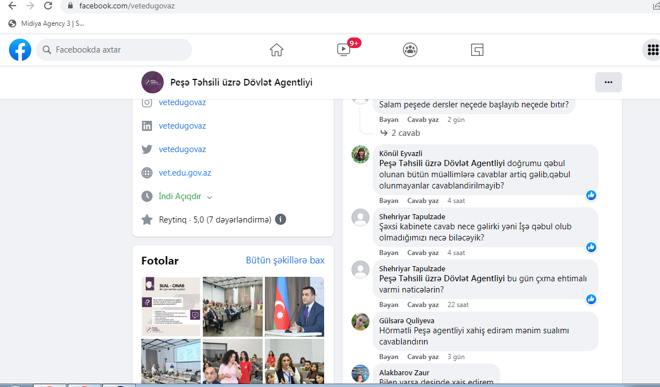This screenshot has height=387, width=660.
Task: Open the Watch videos icon with 9+ badge
Action: (x=344, y=49)
